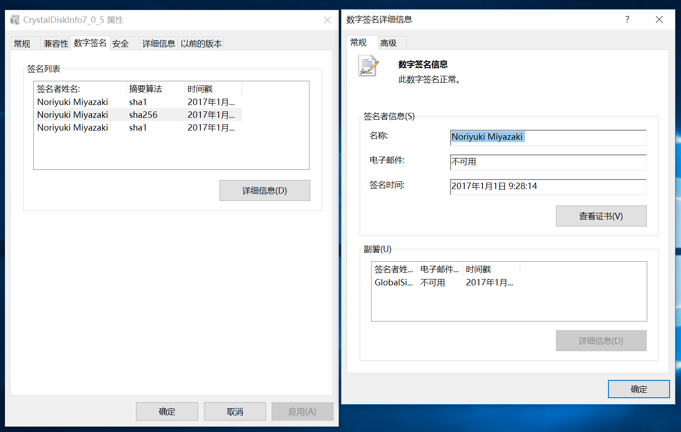Viewport: 681px width, 432px height.
Task: Click the CrystalDiskInfo properties title bar icon
Action: click(x=15, y=20)
